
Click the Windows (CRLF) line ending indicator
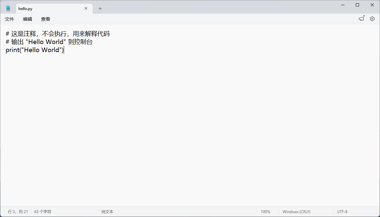click(x=296, y=212)
